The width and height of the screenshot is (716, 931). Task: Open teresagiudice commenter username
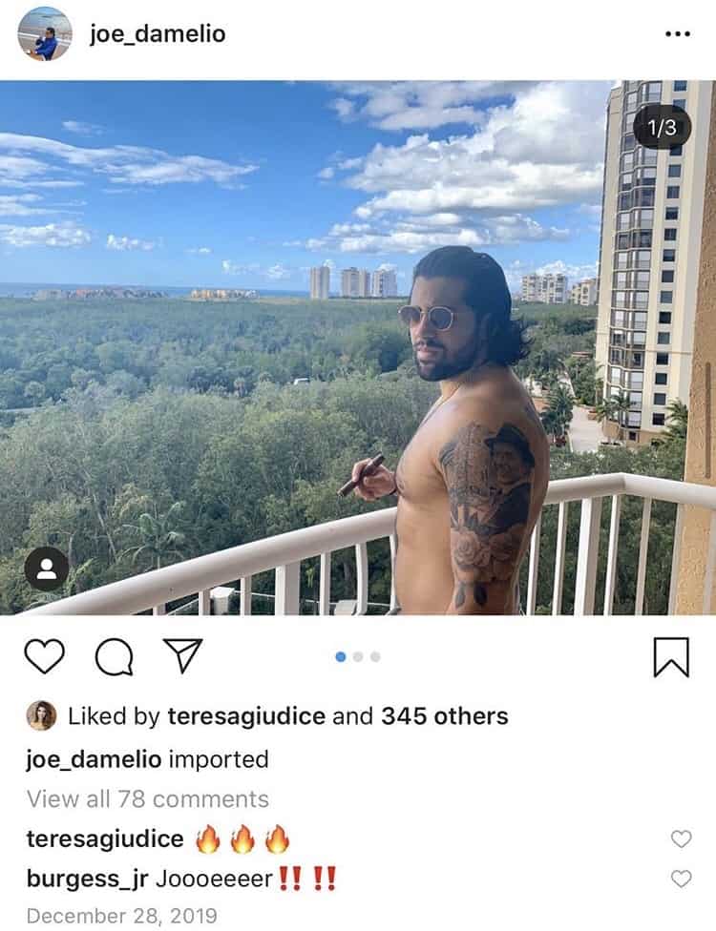[105, 839]
